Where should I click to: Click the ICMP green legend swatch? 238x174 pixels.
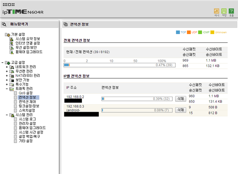click(x=200, y=32)
